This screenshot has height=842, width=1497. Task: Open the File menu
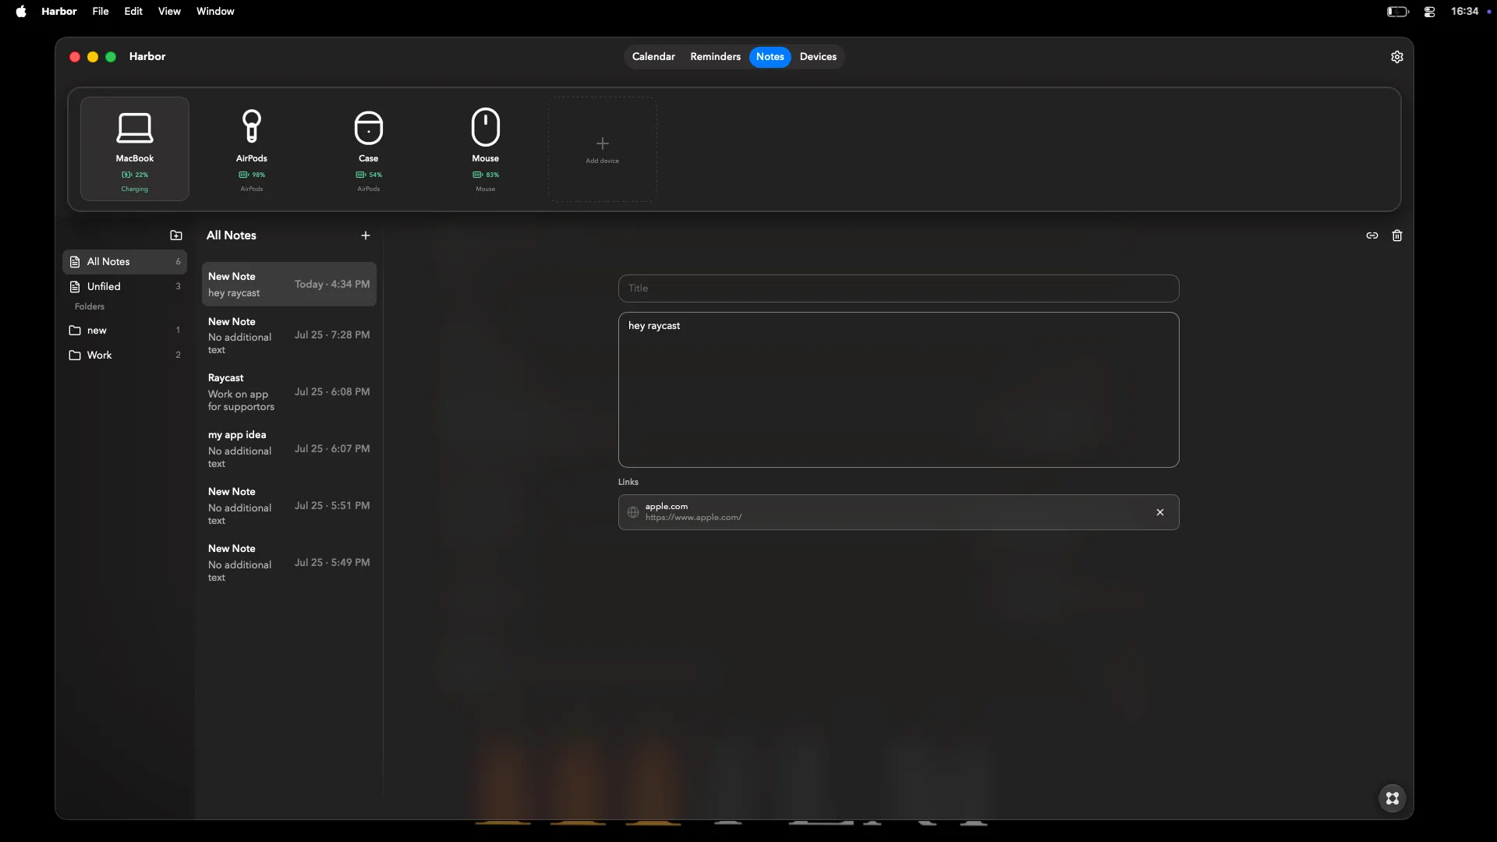point(101,11)
